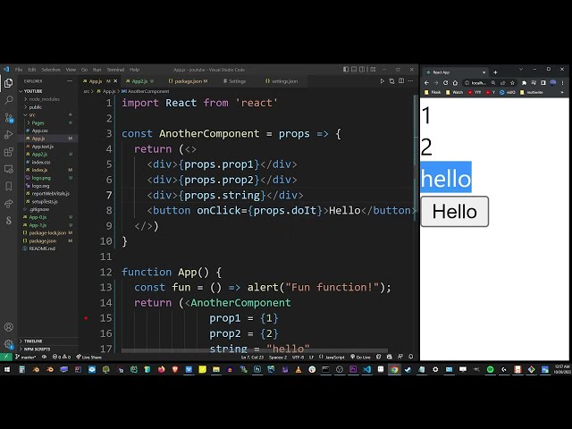Click the Open Changes editor icon
This screenshot has height=429, width=572.
[391, 81]
